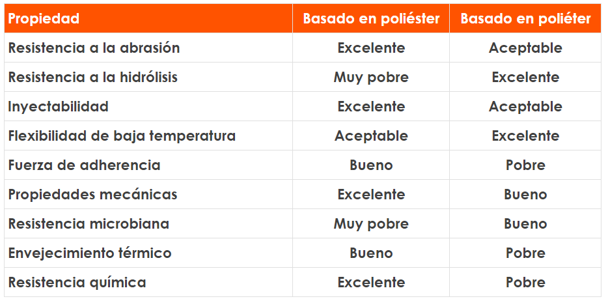This screenshot has width=608, height=299.
Task: Select poliéter value for Propiedades mecánicas
Action: click(x=525, y=195)
